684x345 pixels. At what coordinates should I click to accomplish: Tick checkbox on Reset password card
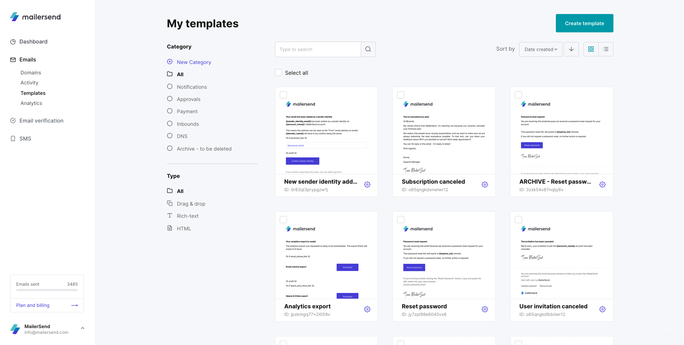tap(401, 220)
